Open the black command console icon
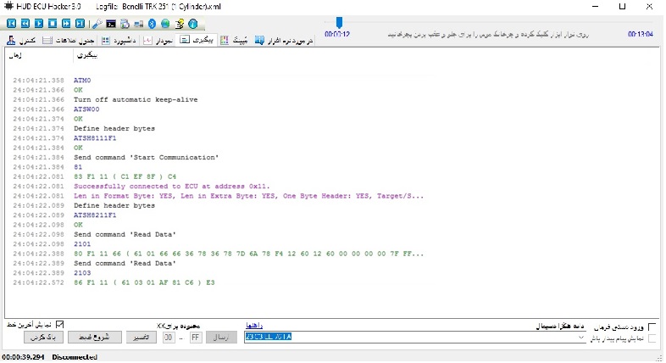Image resolution: width=666 pixels, height=363 pixels. click(111, 24)
